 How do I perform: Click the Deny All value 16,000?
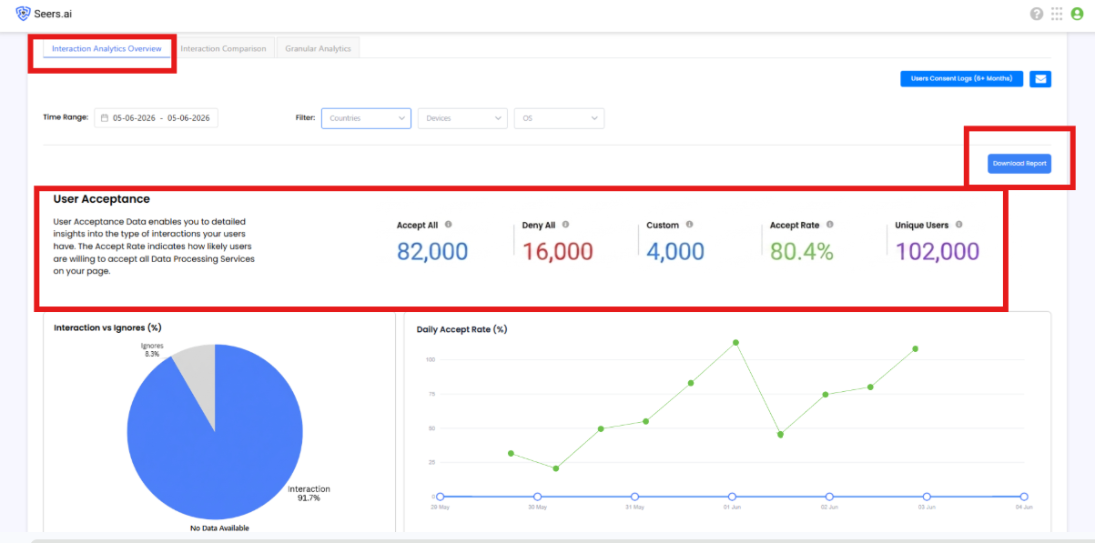click(557, 252)
